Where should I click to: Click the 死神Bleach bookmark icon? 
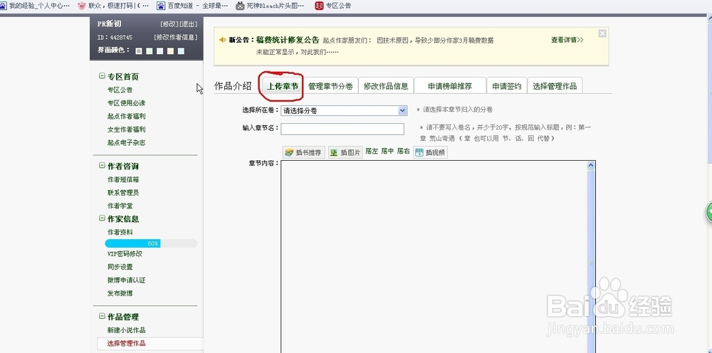pyautogui.click(x=240, y=6)
